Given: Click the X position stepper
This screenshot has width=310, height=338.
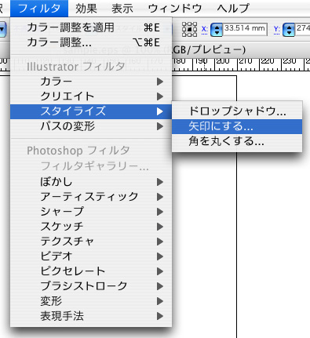Looking at the screenshot, I should (217, 29).
